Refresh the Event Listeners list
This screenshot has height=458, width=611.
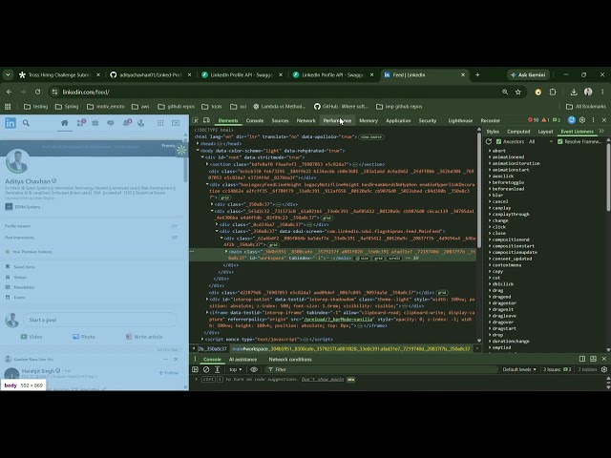coord(489,142)
